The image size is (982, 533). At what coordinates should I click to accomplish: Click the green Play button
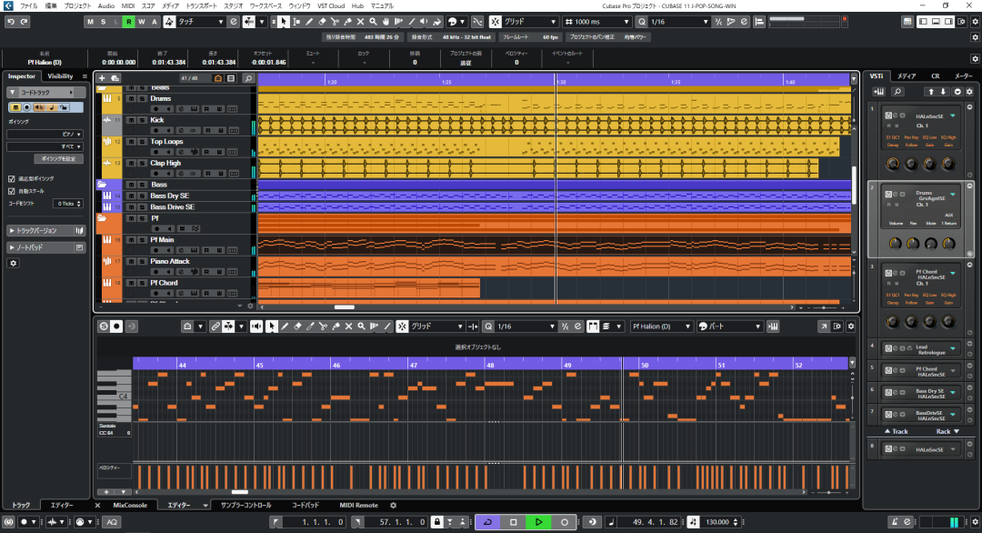click(538, 522)
